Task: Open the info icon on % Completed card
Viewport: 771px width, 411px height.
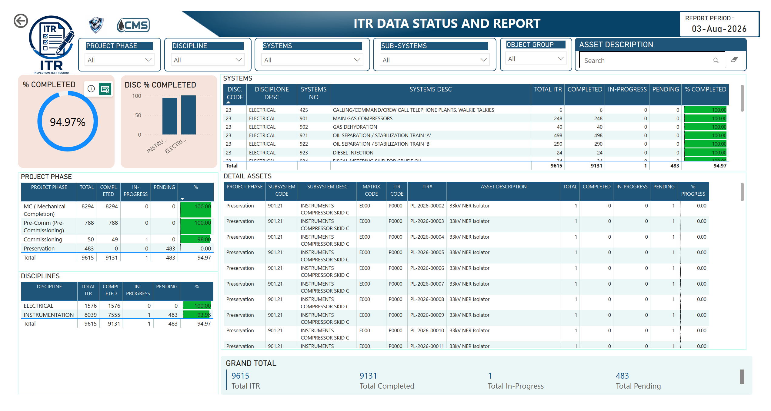Action: pos(91,89)
